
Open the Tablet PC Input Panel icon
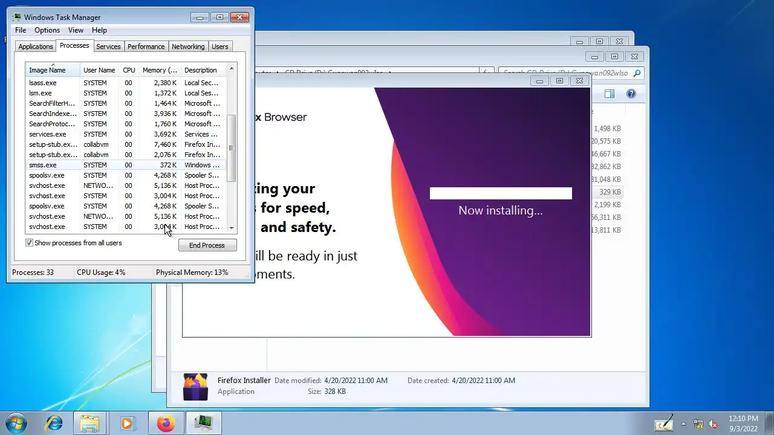(664, 423)
